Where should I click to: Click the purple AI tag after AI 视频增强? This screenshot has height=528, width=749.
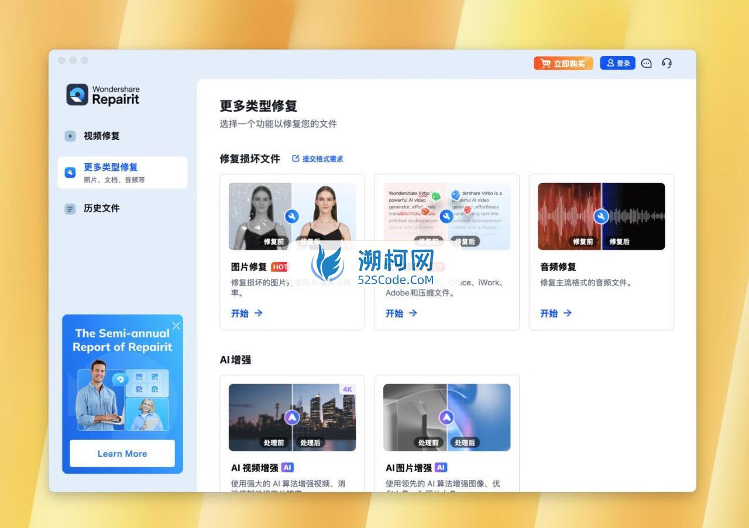(x=287, y=468)
